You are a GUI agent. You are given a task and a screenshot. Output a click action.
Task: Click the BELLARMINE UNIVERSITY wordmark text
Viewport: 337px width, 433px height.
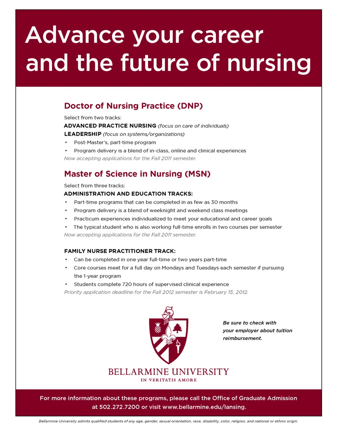coord(168,372)
